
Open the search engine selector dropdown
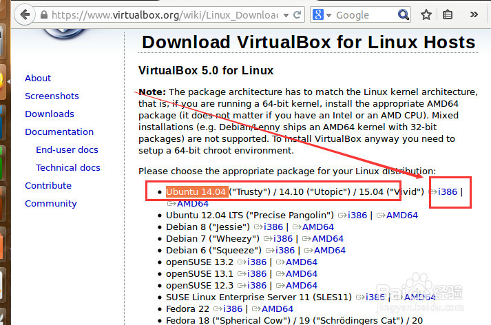(x=328, y=15)
